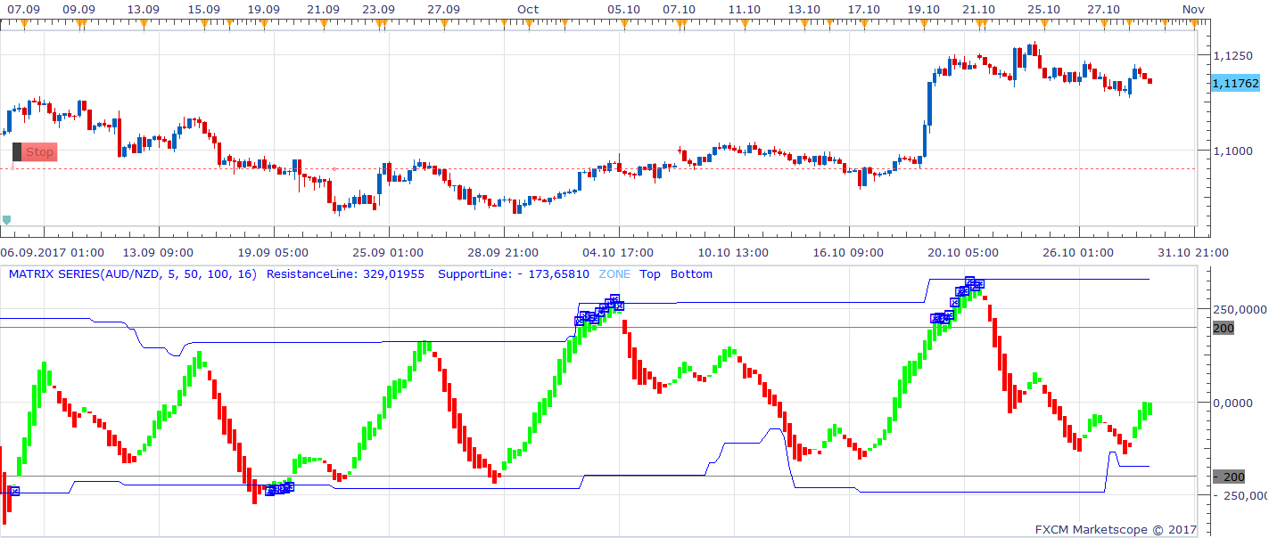
Task: Select the gray 200 level tag
Action: [x=1224, y=328]
